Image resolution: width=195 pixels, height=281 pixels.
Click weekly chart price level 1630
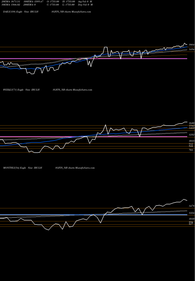pyautogui.click(x=191, y=123)
